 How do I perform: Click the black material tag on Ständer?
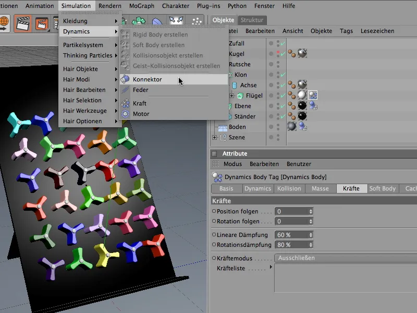(x=302, y=116)
